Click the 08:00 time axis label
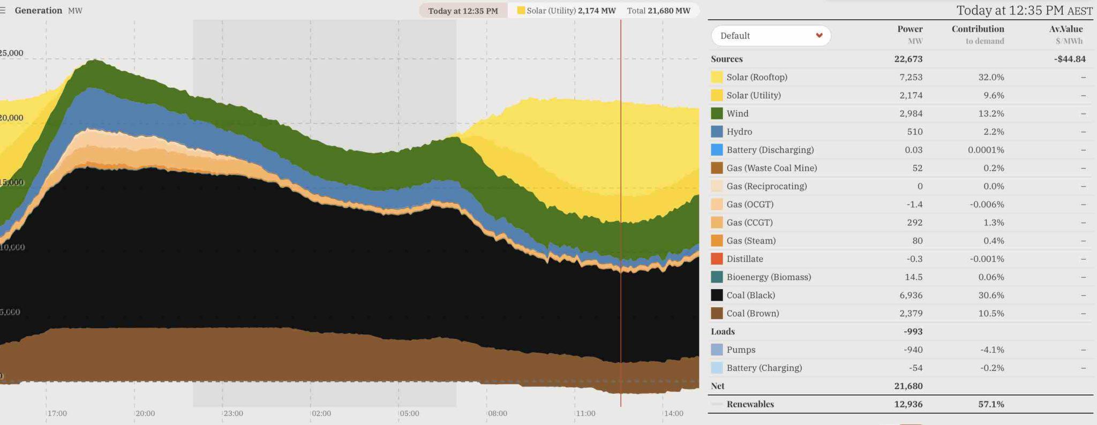 click(x=497, y=413)
